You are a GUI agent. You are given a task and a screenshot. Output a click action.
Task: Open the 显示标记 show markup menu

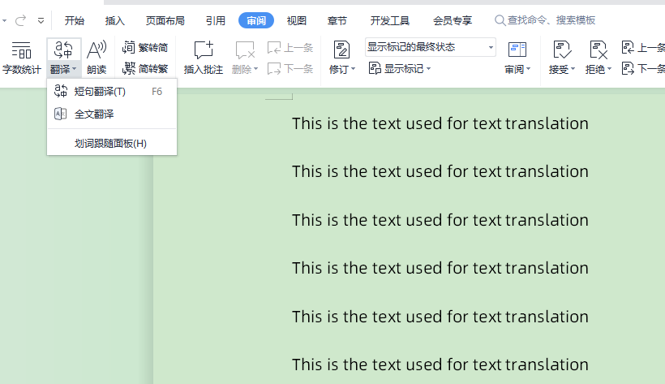(400, 68)
